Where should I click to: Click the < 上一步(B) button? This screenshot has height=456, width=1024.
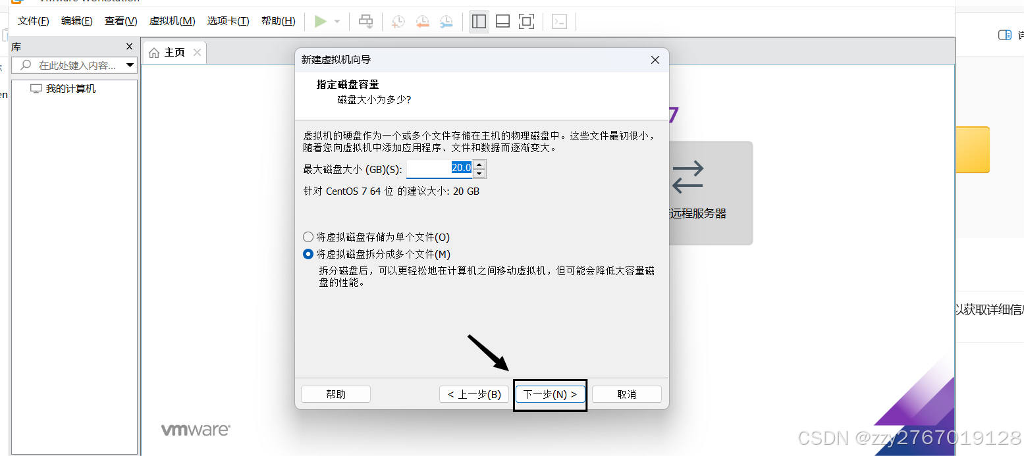(474, 394)
